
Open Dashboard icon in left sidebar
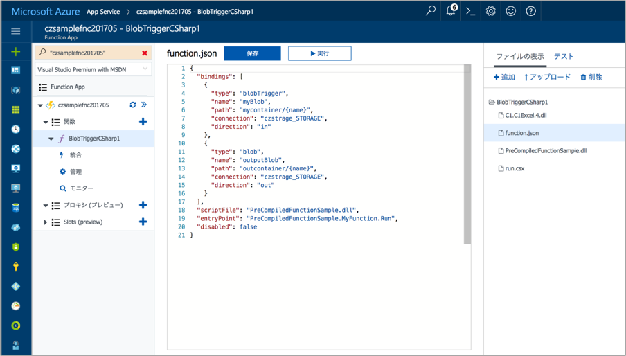(x=16, y=70)
